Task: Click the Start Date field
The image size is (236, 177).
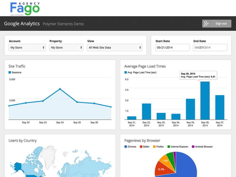Action: [x=172, y=47]
